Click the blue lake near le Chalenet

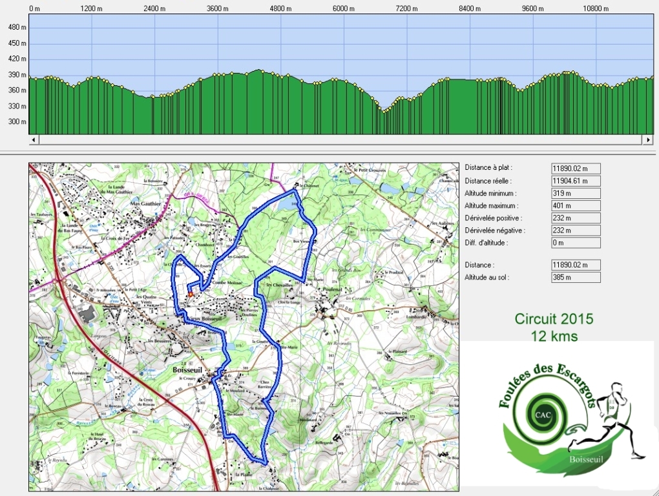(285, 203)
